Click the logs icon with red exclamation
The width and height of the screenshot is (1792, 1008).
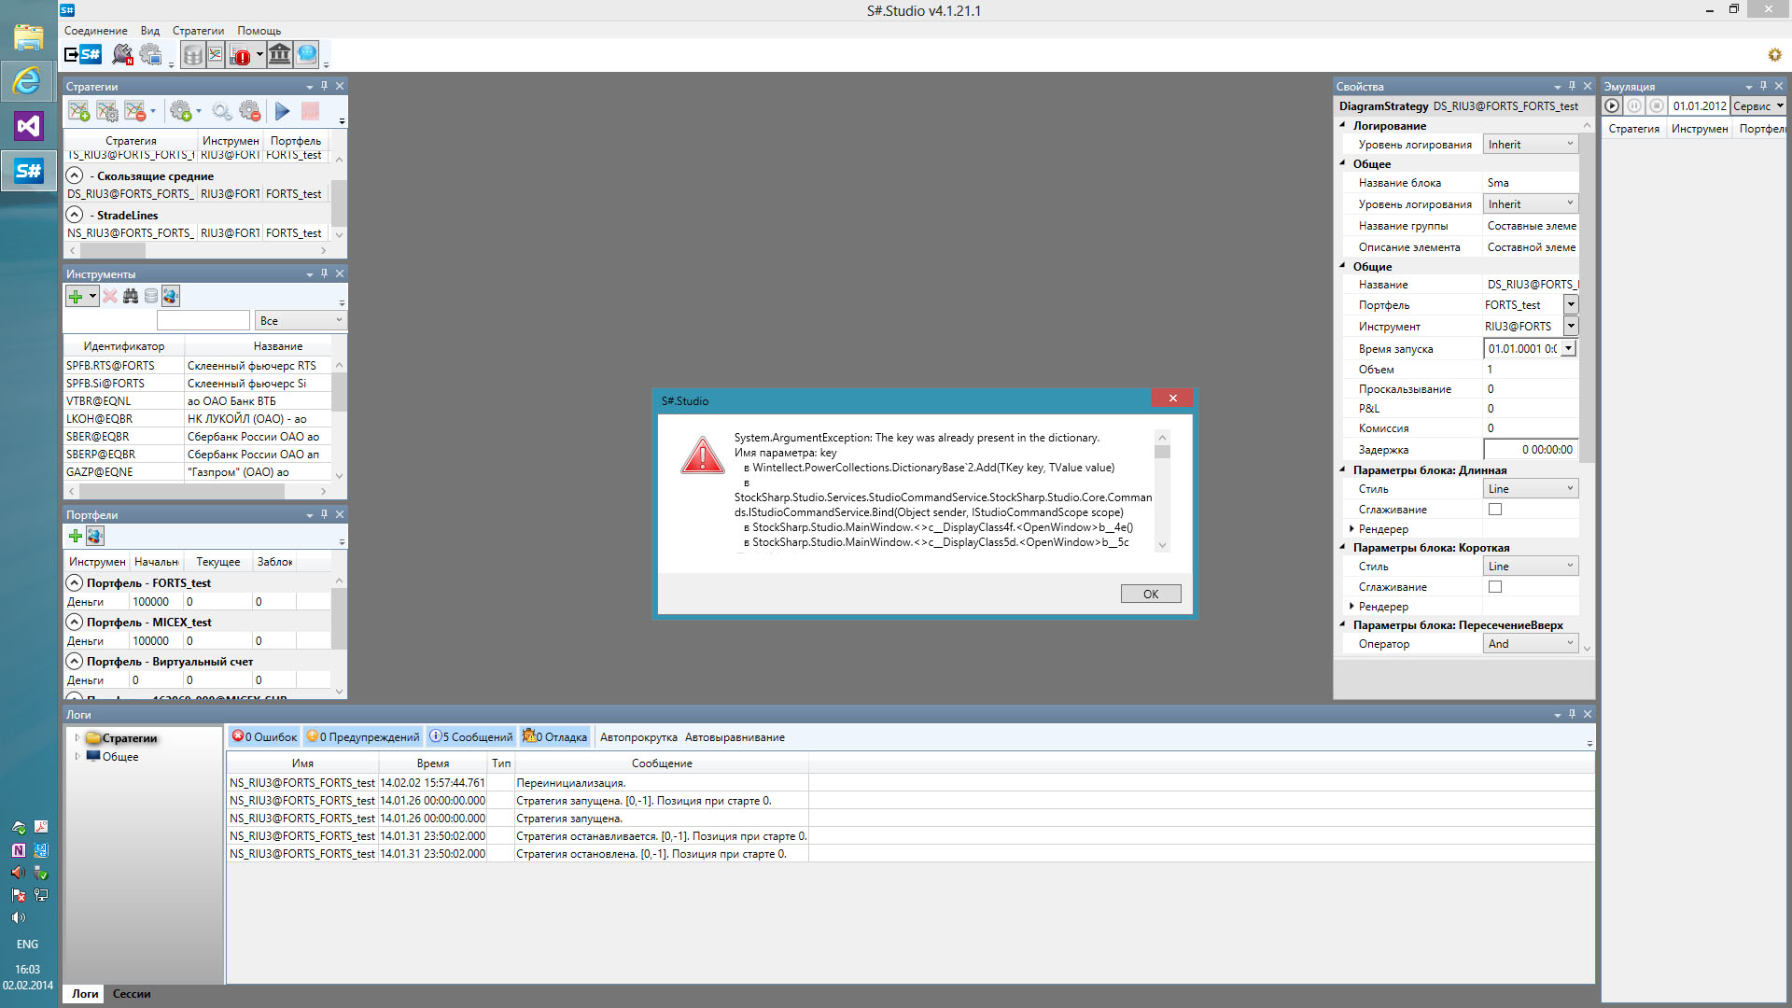coord(241,55)
